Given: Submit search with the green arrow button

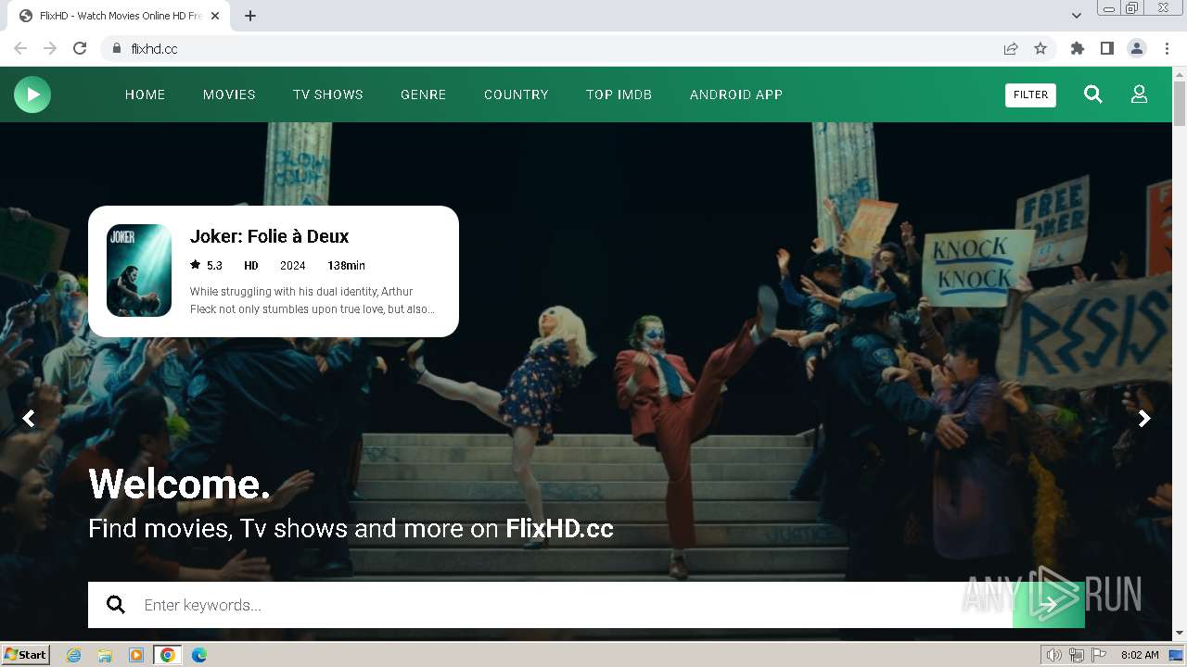Looking at the screenshot, I should [x=1048, y=605].
